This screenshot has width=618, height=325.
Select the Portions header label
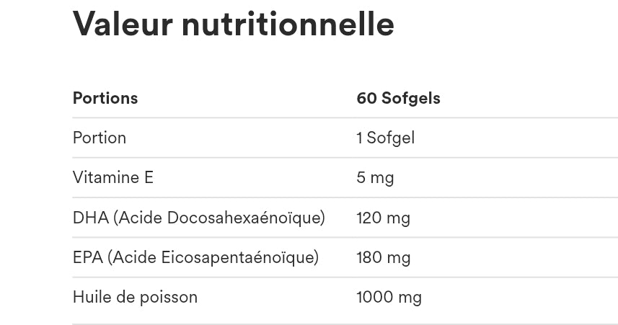(105, 98)
